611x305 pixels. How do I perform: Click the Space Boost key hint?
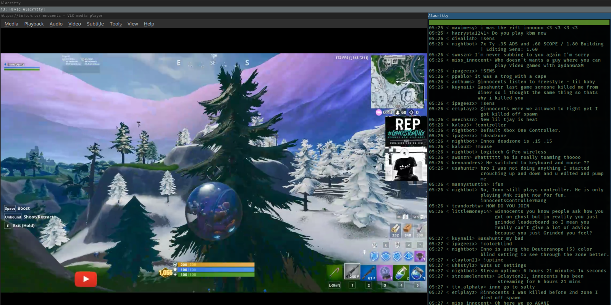(x=17, y=208)
